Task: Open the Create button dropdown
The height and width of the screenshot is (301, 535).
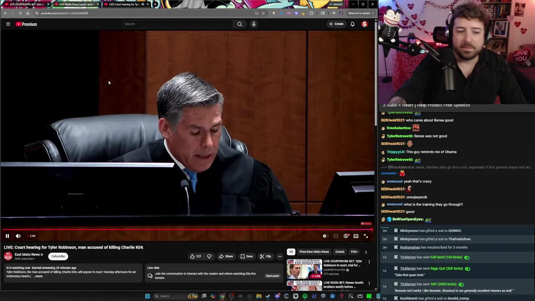Action: pyautogui.click(x=336, y=24)
